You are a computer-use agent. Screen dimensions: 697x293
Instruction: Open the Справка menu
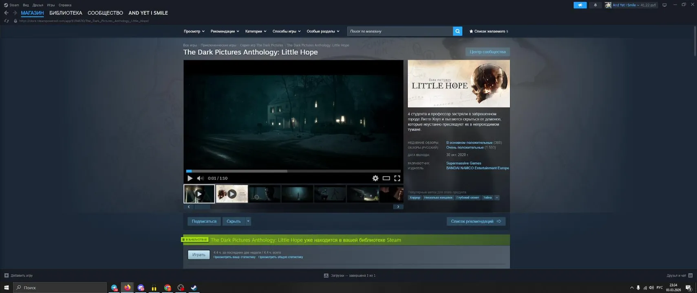point(65,5)
